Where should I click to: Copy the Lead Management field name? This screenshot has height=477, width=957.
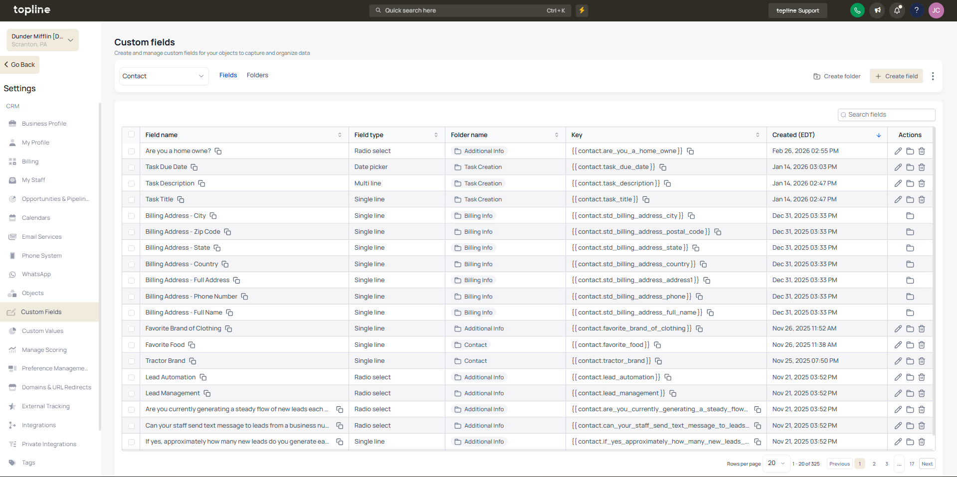tap(207, 393)
